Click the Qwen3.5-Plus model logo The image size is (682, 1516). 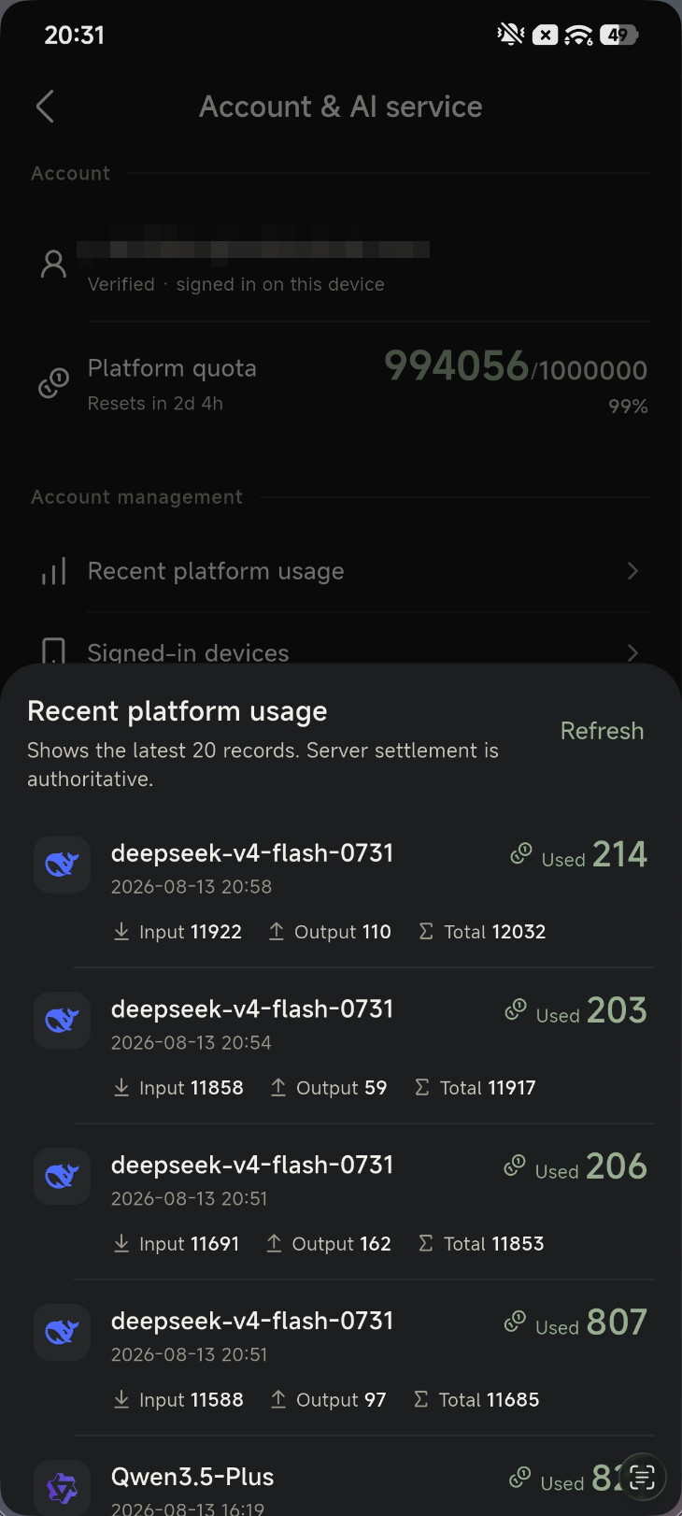[63, 1487]
